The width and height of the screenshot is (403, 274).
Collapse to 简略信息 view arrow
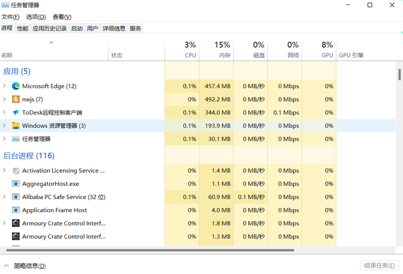tap(6, 266)
